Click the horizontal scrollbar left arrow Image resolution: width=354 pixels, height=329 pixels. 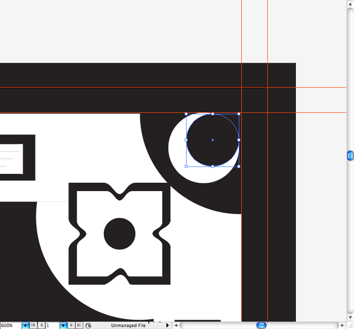(x=176, y=326)
